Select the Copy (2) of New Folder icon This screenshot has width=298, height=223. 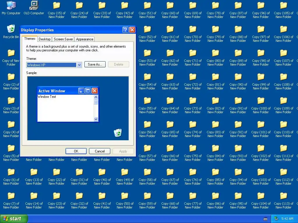[11, 81]
